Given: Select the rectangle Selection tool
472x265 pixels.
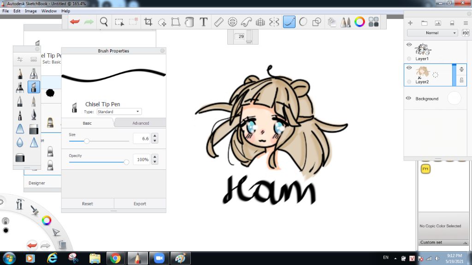Looking at the screenshot, I should tap(119, 22).
